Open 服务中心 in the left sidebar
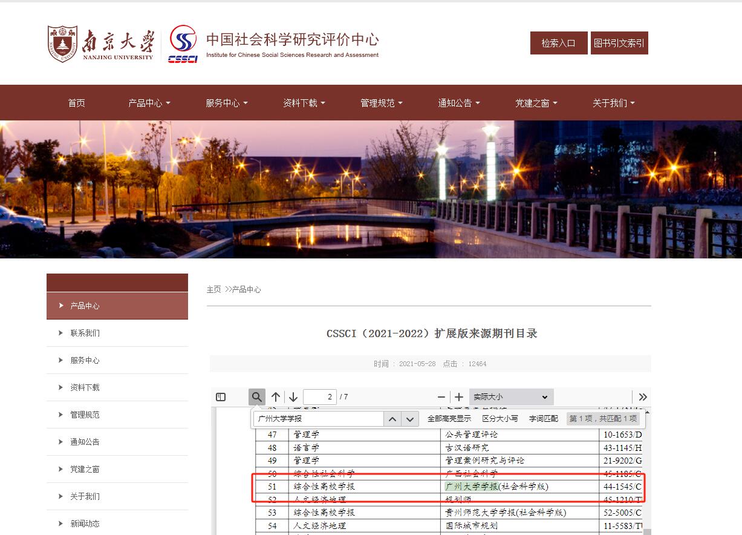The width and height of the screenshot is (742, 535). pyautogui.click(x=117, y=360)
